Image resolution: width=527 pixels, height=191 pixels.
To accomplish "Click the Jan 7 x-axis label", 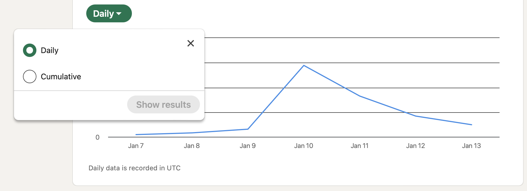I will pos(136,146).
